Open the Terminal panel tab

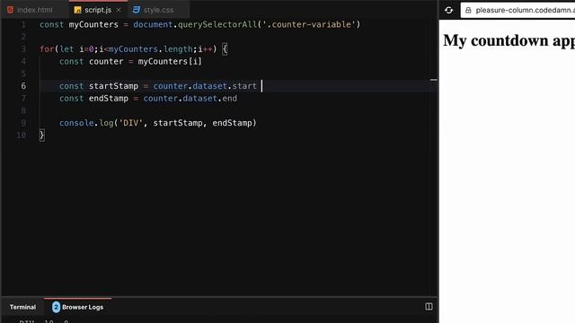[x=22, y=307]
